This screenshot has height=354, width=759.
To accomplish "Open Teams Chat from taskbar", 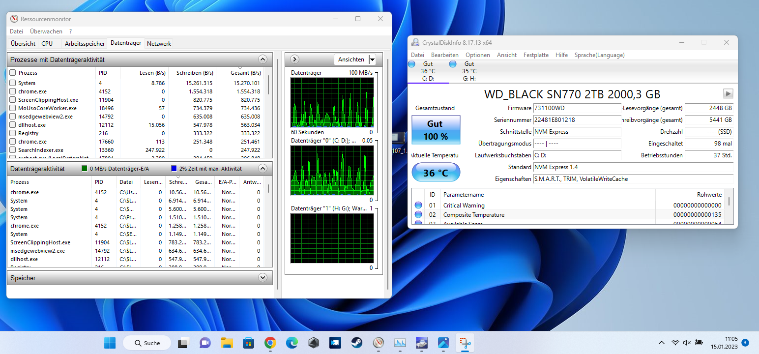I will pyautogui.click(x=205, y=343).
